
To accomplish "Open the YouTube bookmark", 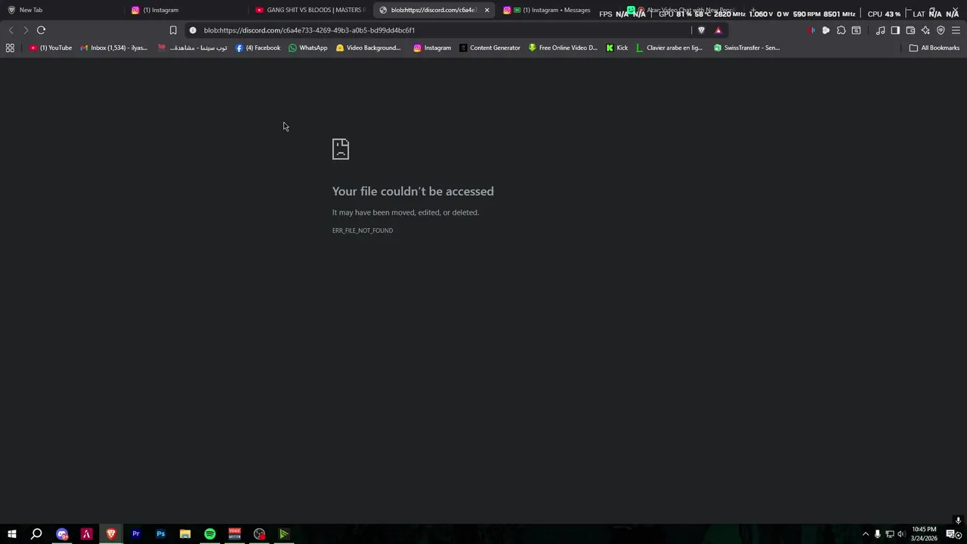I will 51,48.
